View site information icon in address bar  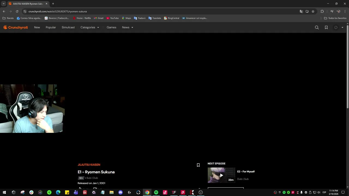[x=25, y=11]
